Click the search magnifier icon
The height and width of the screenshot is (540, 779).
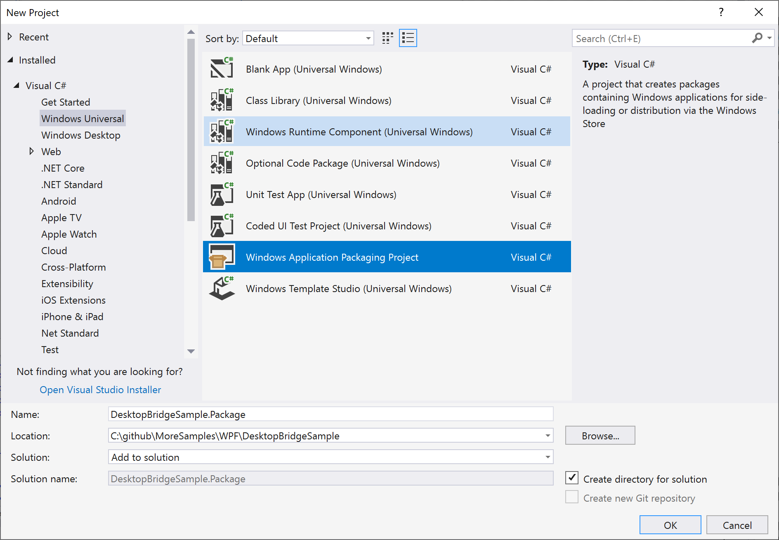click(x=757, y=38)
